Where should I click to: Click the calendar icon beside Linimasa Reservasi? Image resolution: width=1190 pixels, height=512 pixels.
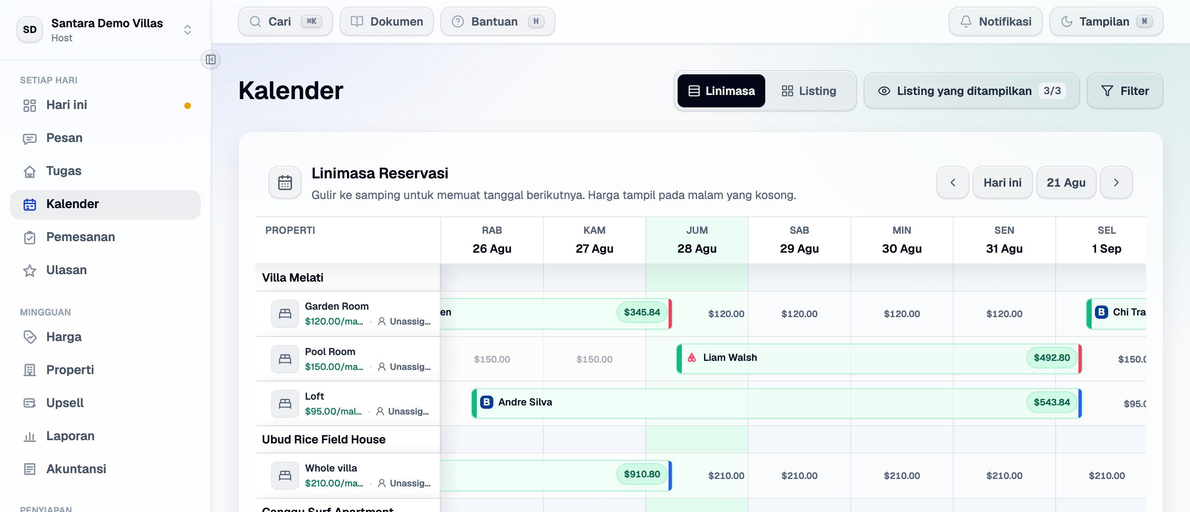[x=285, y=183]
